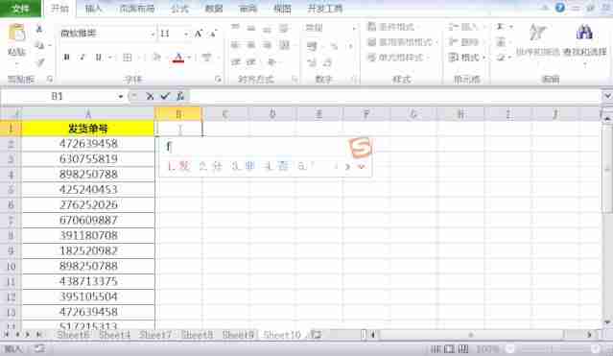The width and height of the screenshot is (613, 356).
Task: Click the Top Align icon
Action: point(235,28)
